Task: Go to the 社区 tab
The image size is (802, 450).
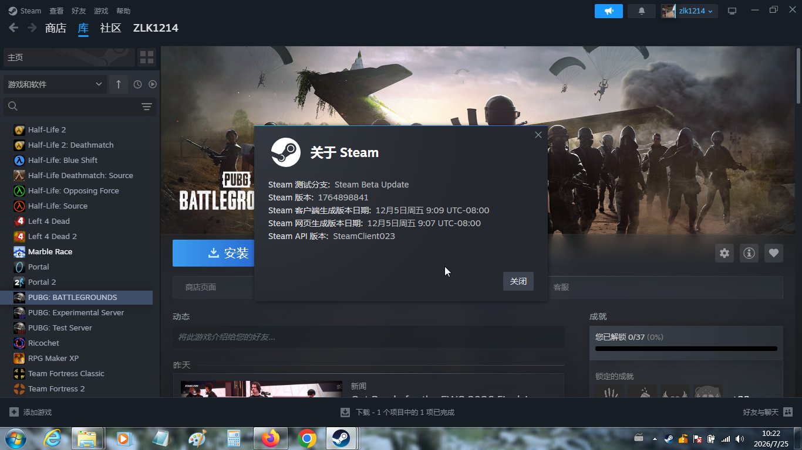Action: (110, 28)
